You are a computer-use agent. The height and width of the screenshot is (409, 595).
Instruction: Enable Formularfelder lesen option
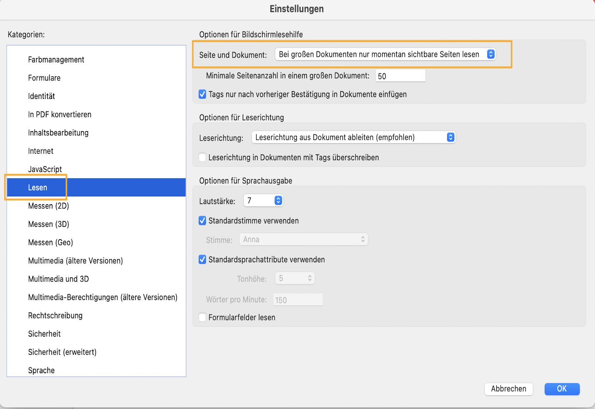202,317
